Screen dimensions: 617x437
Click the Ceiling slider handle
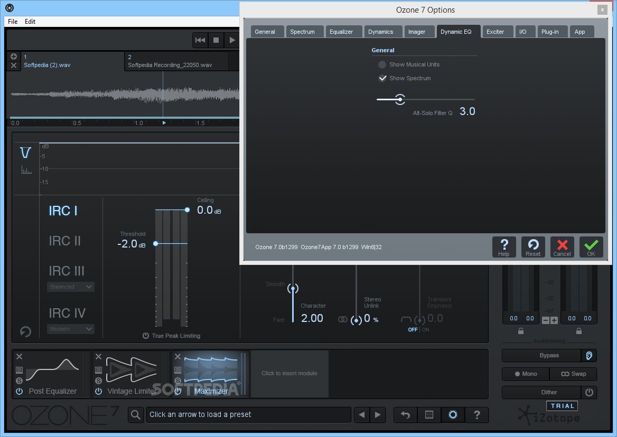click(x=188, y=210)
